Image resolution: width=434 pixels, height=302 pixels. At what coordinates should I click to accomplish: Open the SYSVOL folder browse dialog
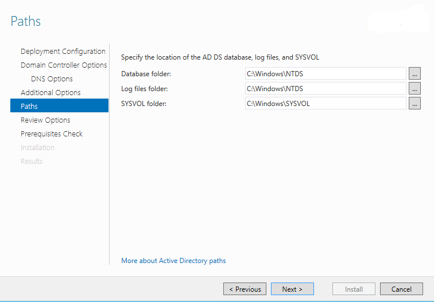click(414, 103)
